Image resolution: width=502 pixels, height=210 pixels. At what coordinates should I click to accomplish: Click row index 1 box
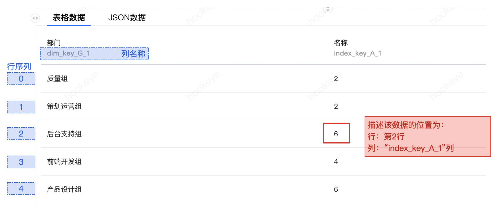click(x=21, y=107)
